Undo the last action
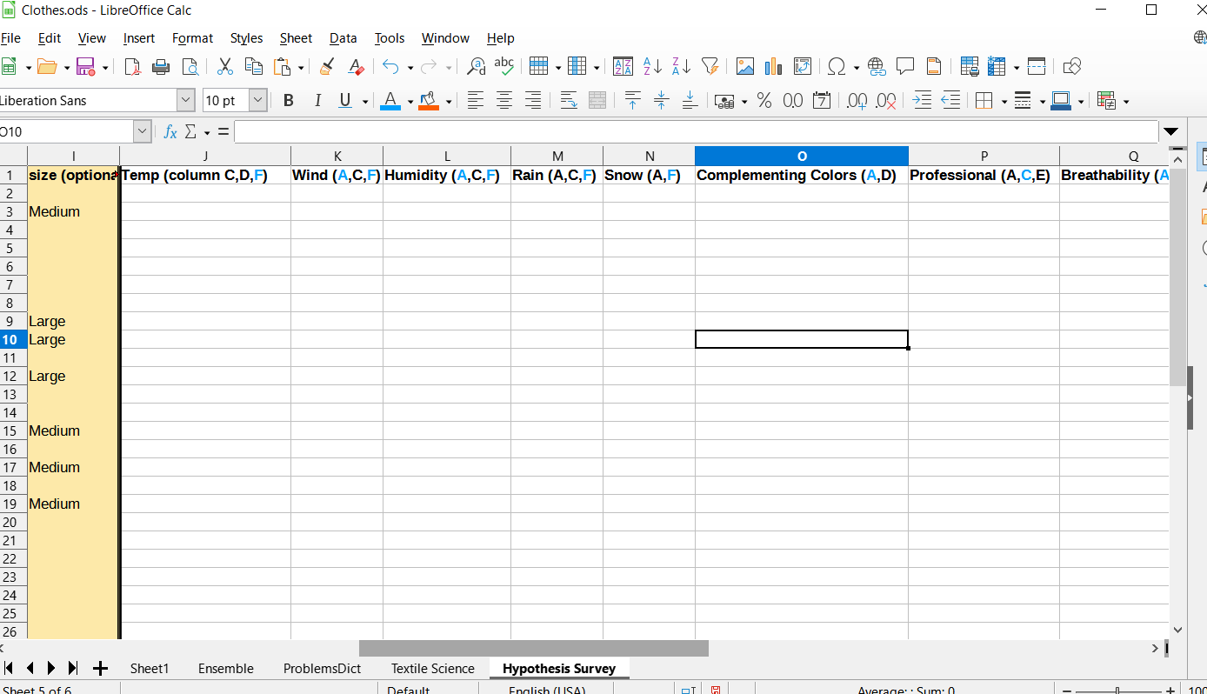 point(391,66)
